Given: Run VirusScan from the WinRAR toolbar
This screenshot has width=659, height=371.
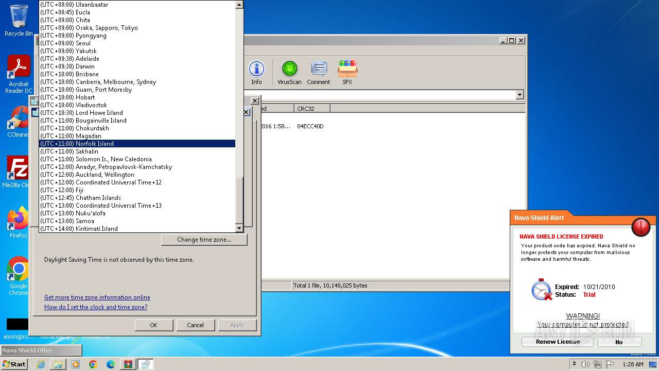Looking at the screenshot, I should click(289, 73).
